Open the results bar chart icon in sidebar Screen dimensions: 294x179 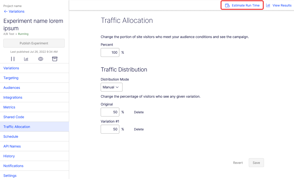coord(26,59)
